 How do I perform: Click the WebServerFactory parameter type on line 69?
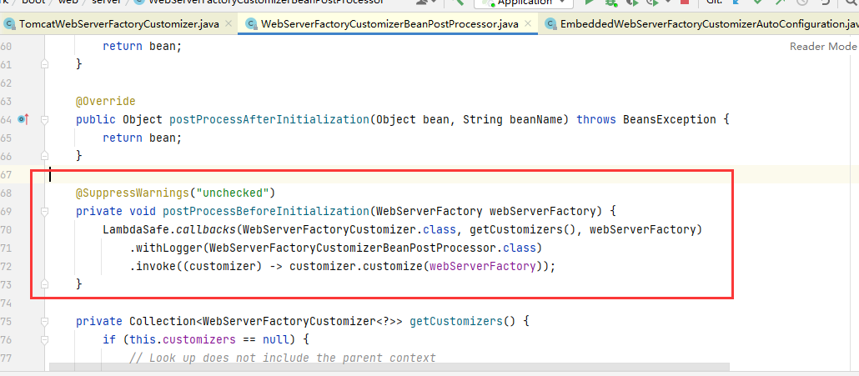pyautogui.click(x=429, y=211)
